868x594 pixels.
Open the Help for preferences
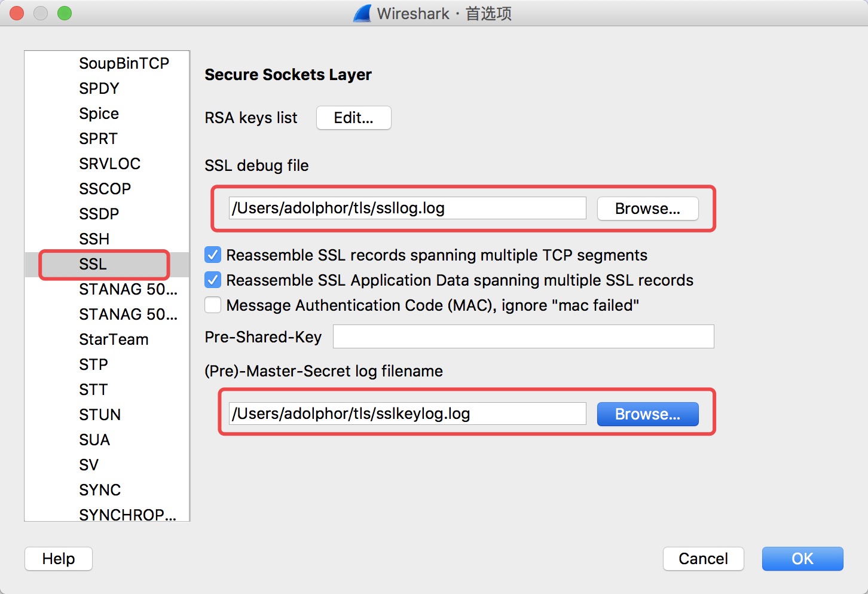pyautogui.click(x=59, y=559)
